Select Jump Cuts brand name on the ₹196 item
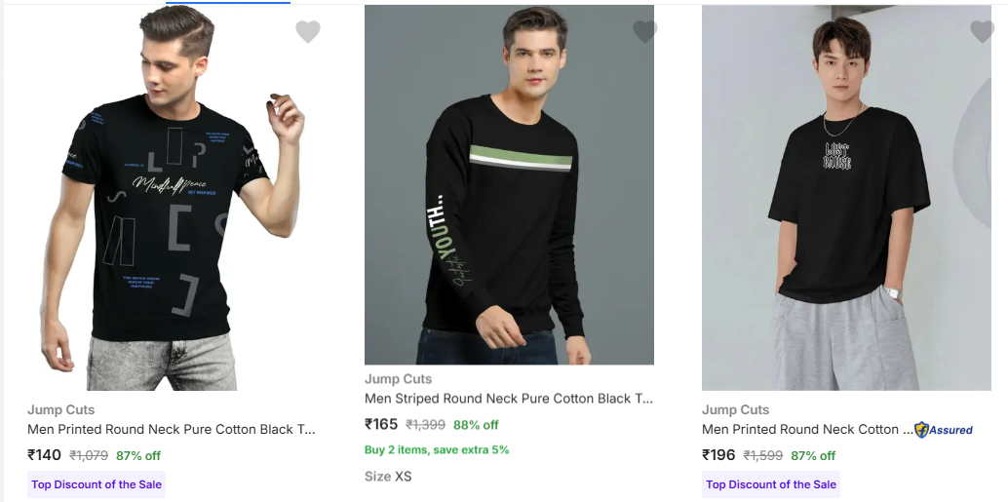1008x502 pixels. point(735,409)
